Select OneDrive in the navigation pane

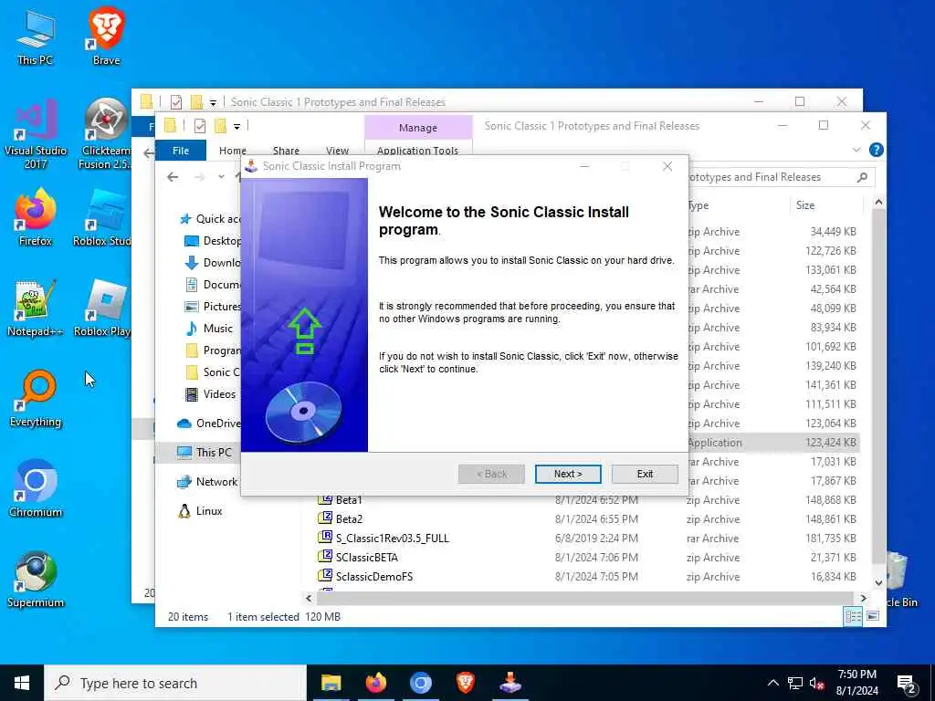[209, 424]
